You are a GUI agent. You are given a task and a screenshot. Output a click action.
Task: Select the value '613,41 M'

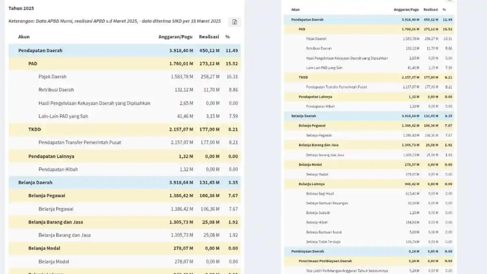[412, 194]
